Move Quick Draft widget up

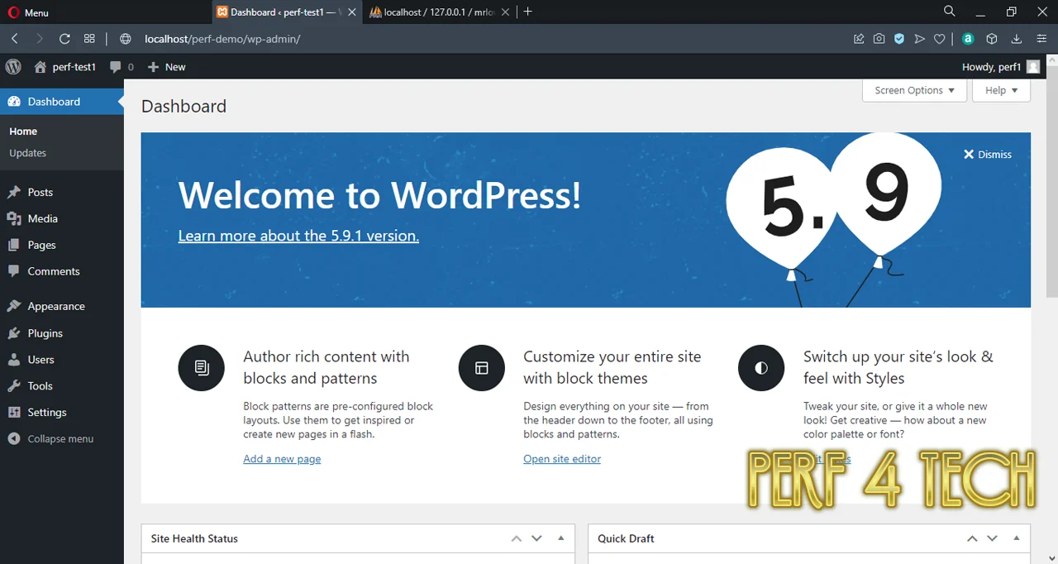[x=972, y=538]
